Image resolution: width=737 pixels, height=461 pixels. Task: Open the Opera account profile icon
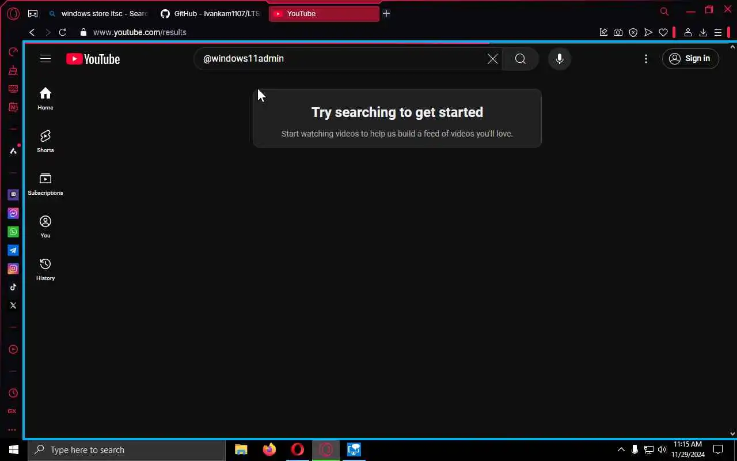(687, 33)
